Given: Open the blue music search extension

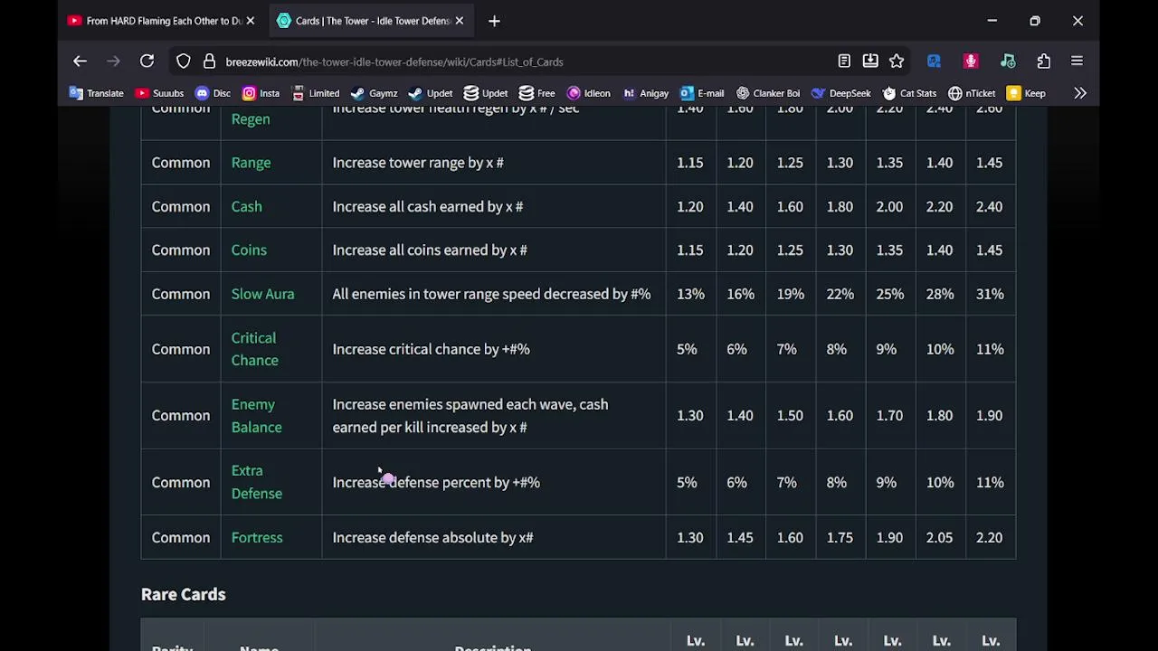Looking at the screenshot, I should tap(934, 61).
